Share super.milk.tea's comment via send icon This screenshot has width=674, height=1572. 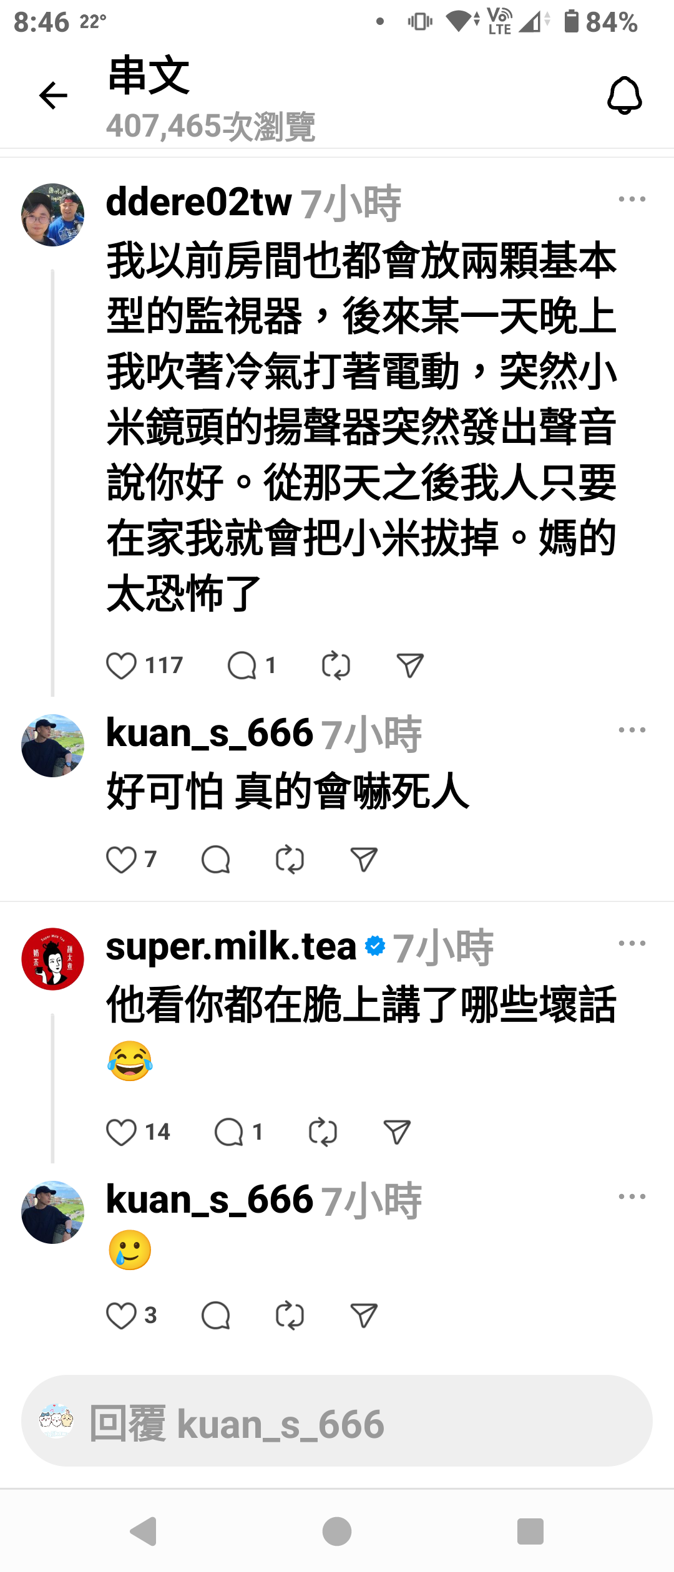(397, 1132)
